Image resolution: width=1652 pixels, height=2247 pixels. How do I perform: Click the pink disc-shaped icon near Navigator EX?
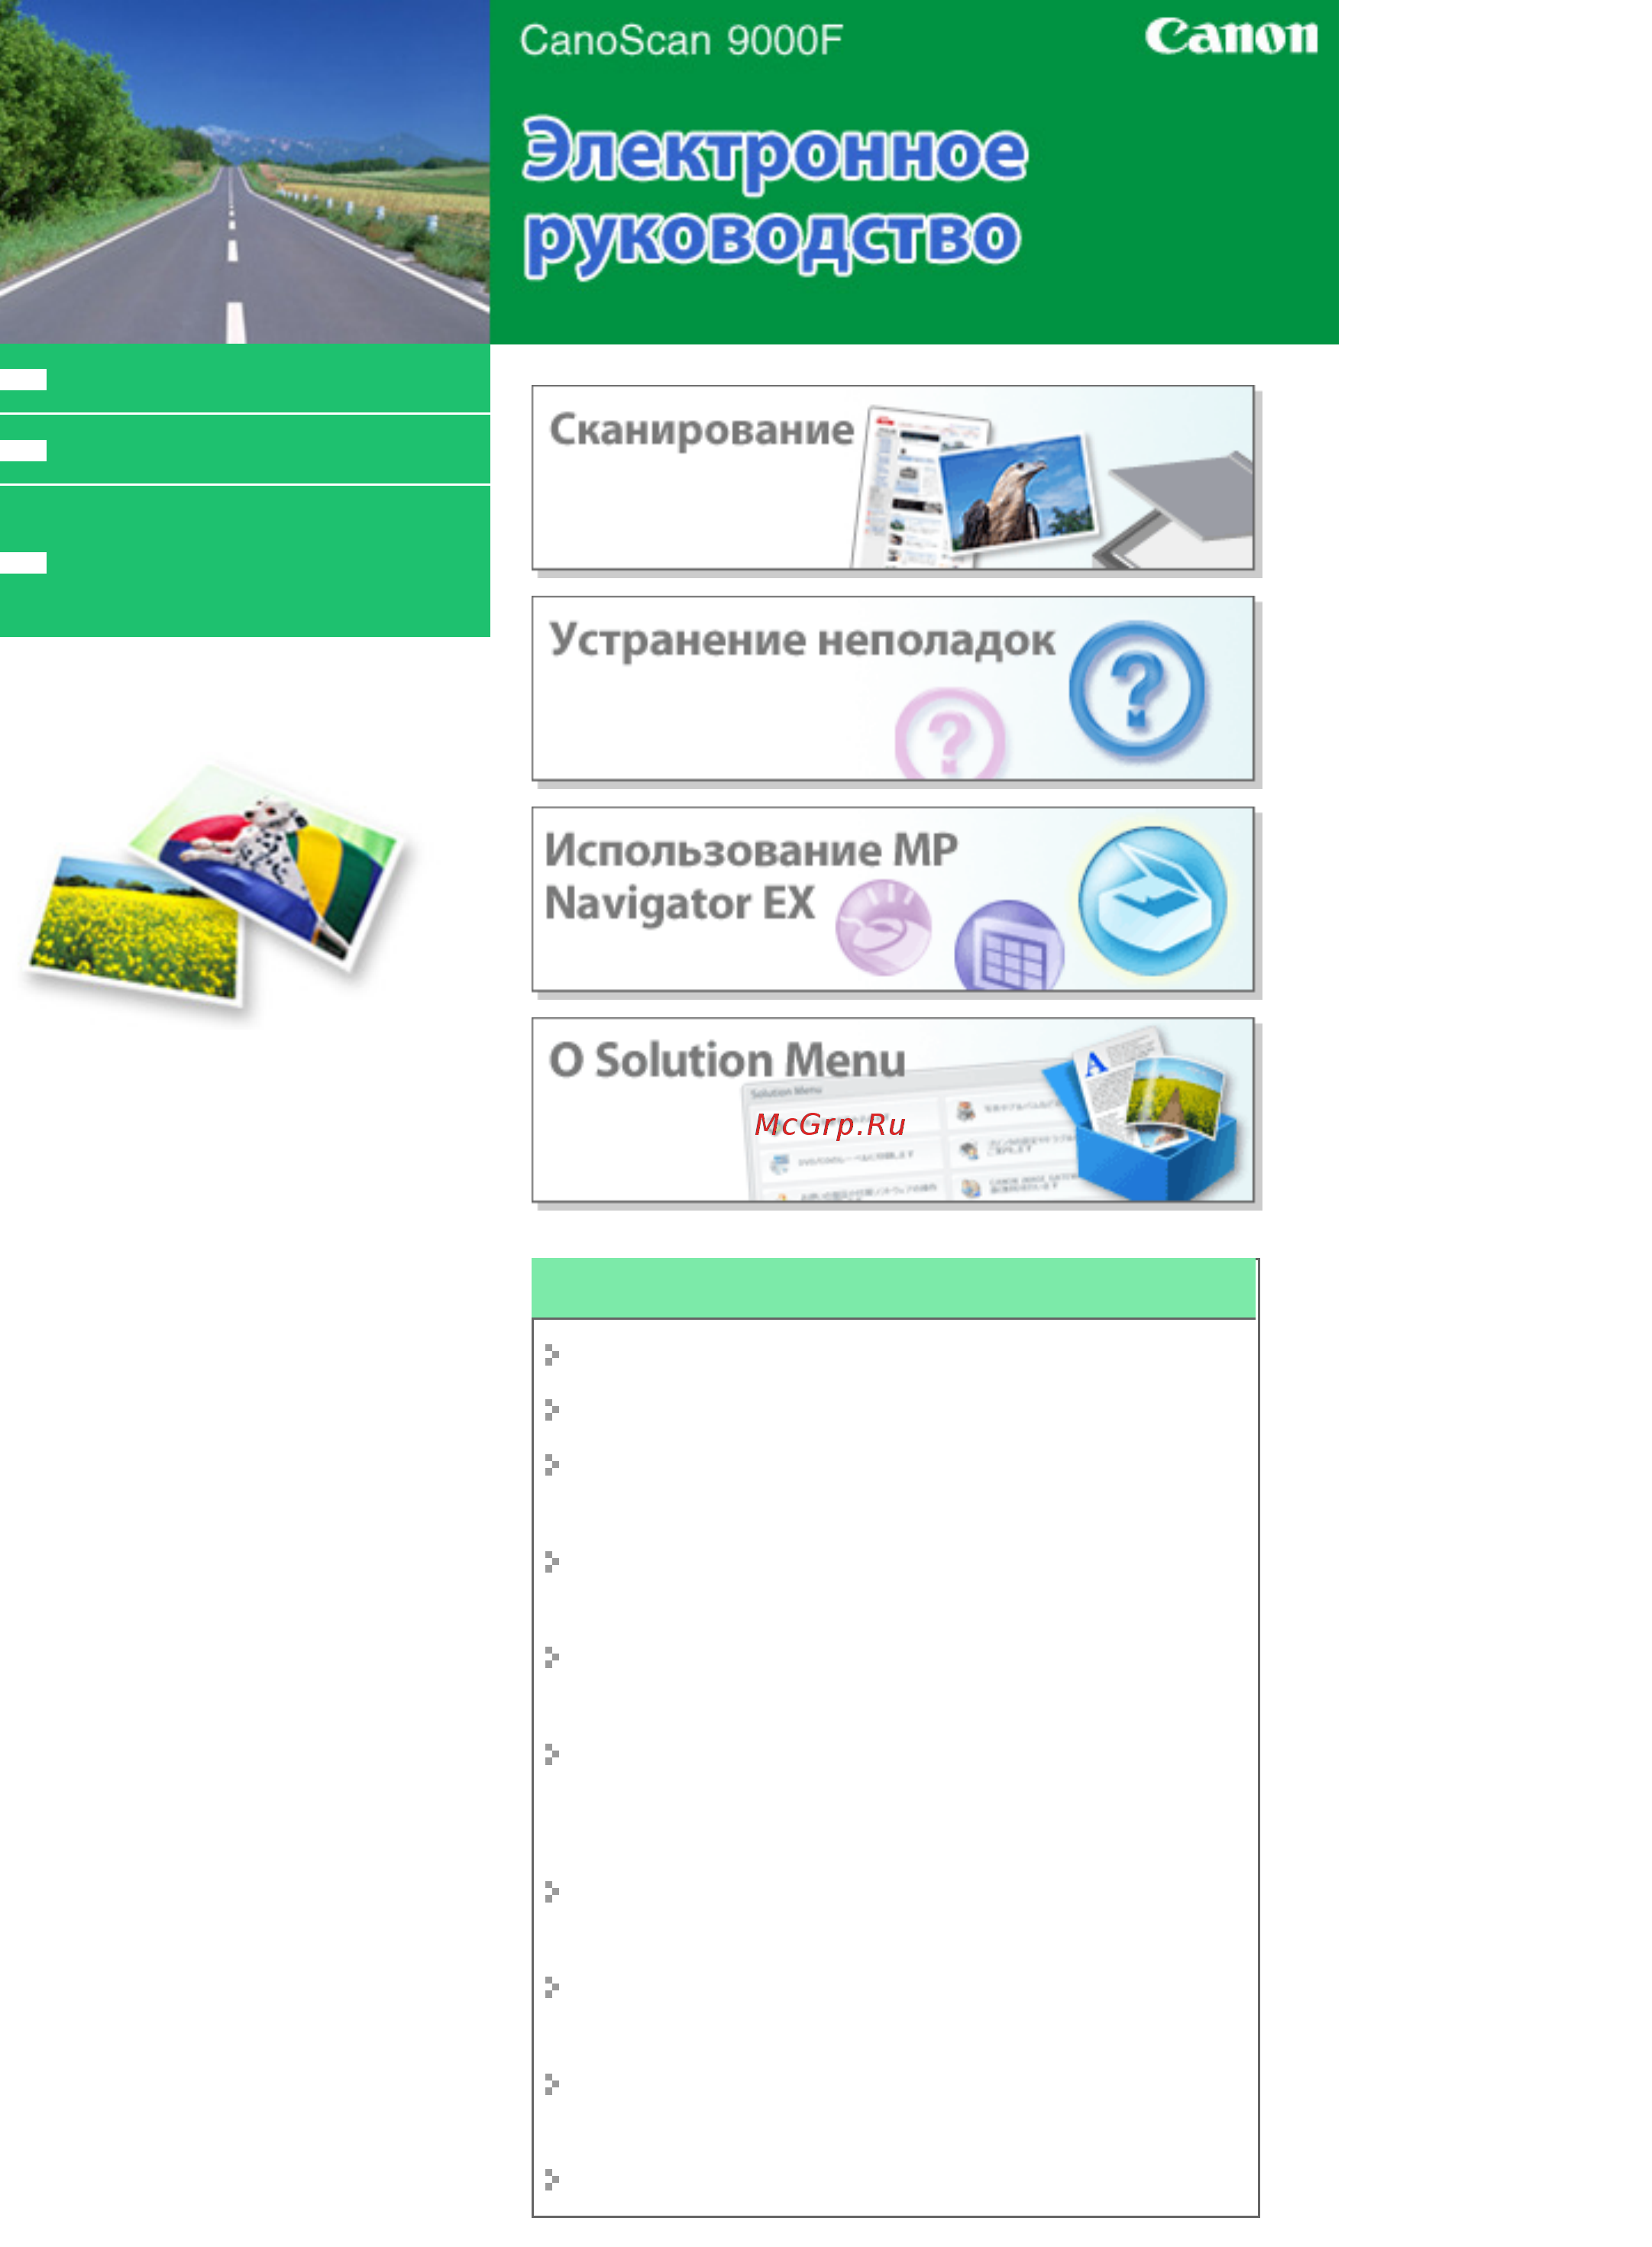[x=884, y=927]
